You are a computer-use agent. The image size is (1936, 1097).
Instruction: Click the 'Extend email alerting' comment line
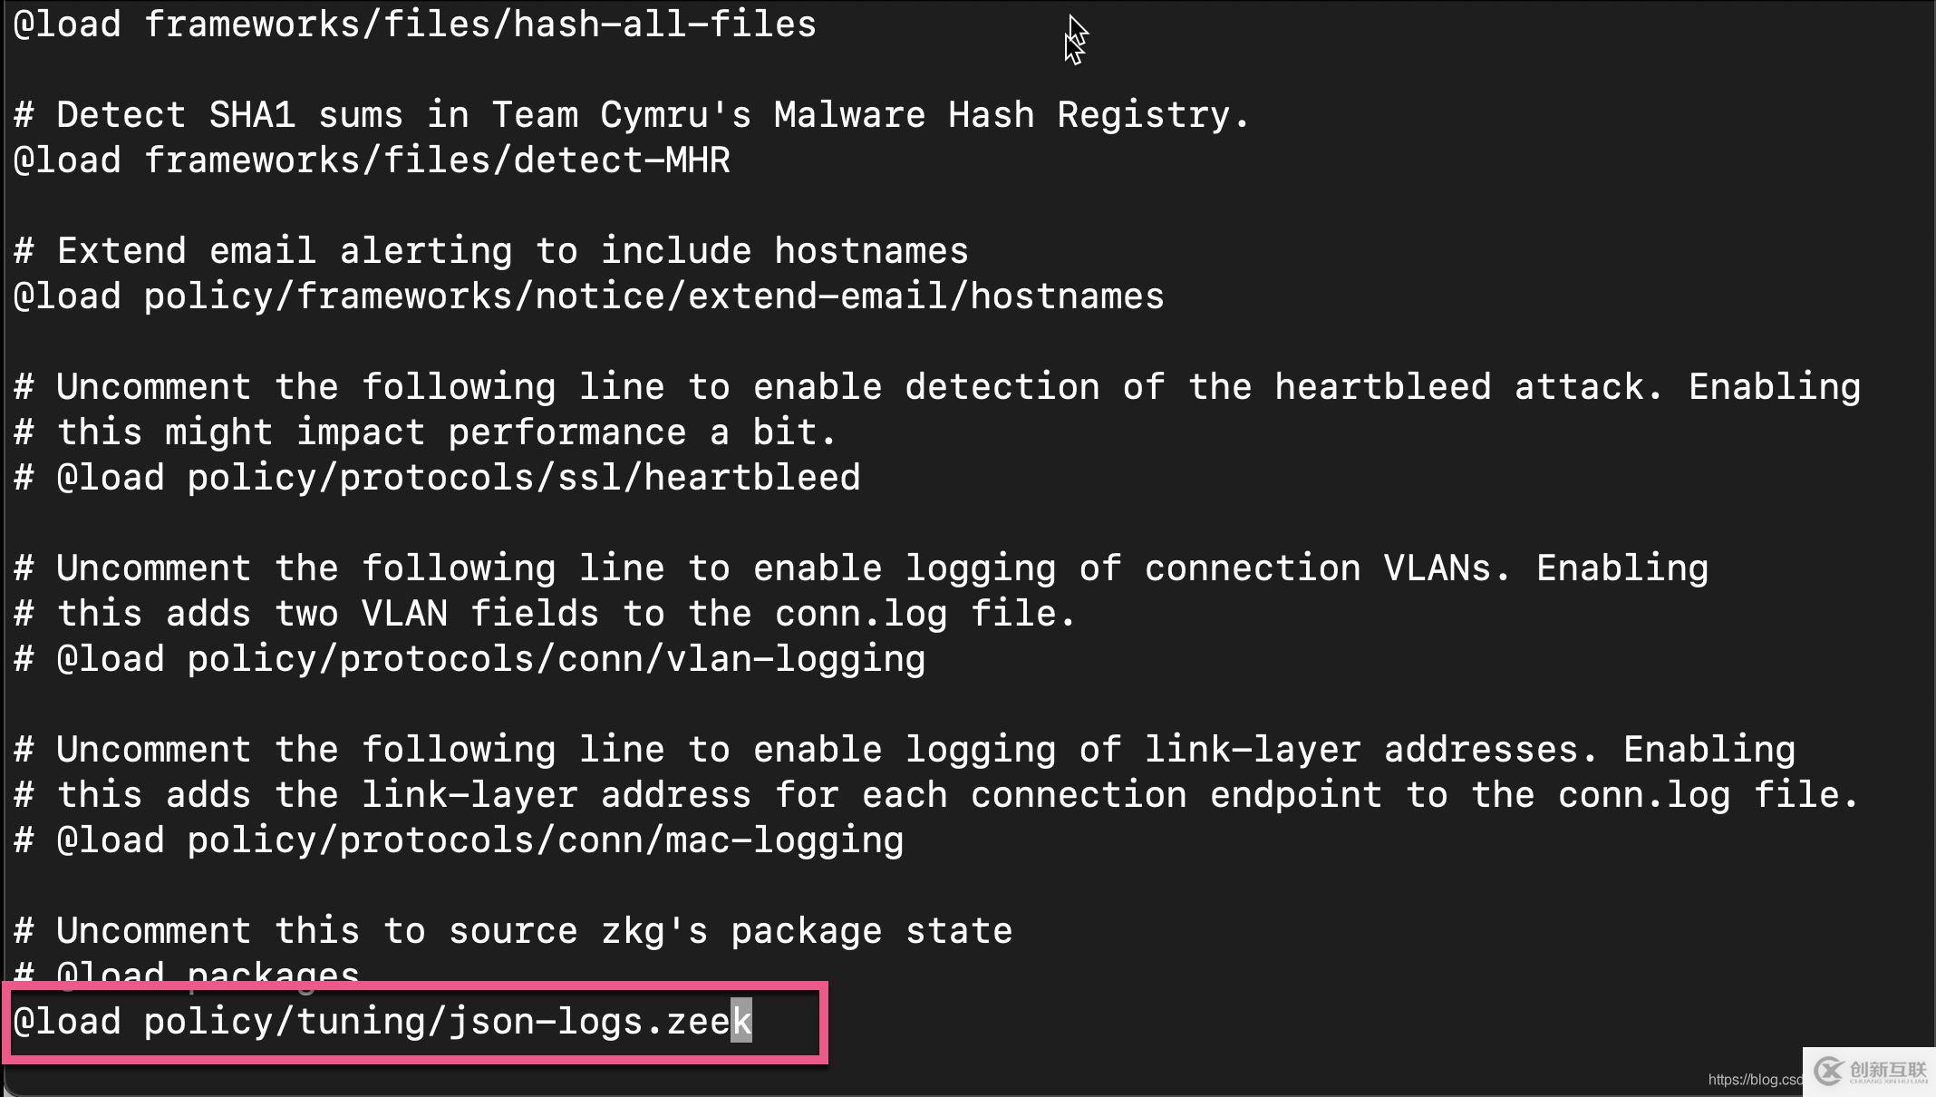490,251
